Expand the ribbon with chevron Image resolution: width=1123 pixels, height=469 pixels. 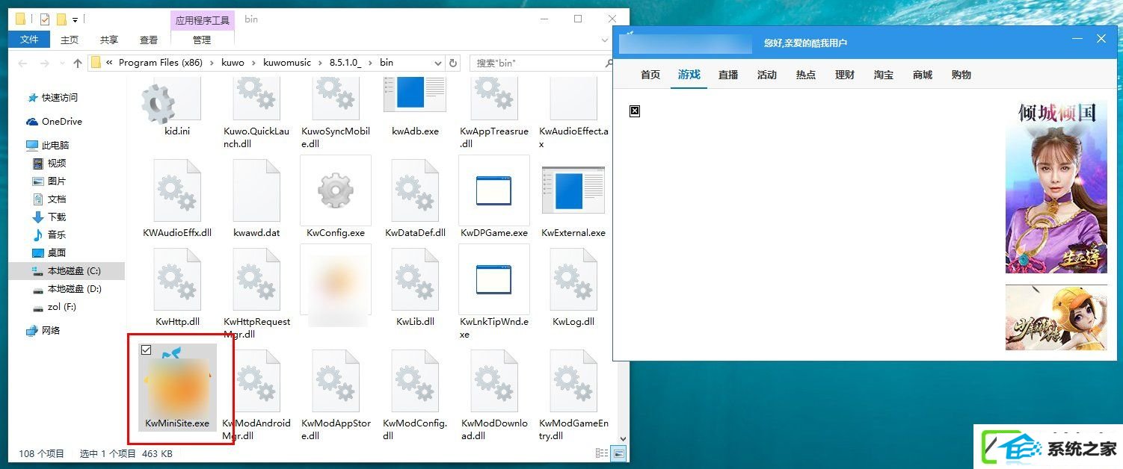pos(605,40)
